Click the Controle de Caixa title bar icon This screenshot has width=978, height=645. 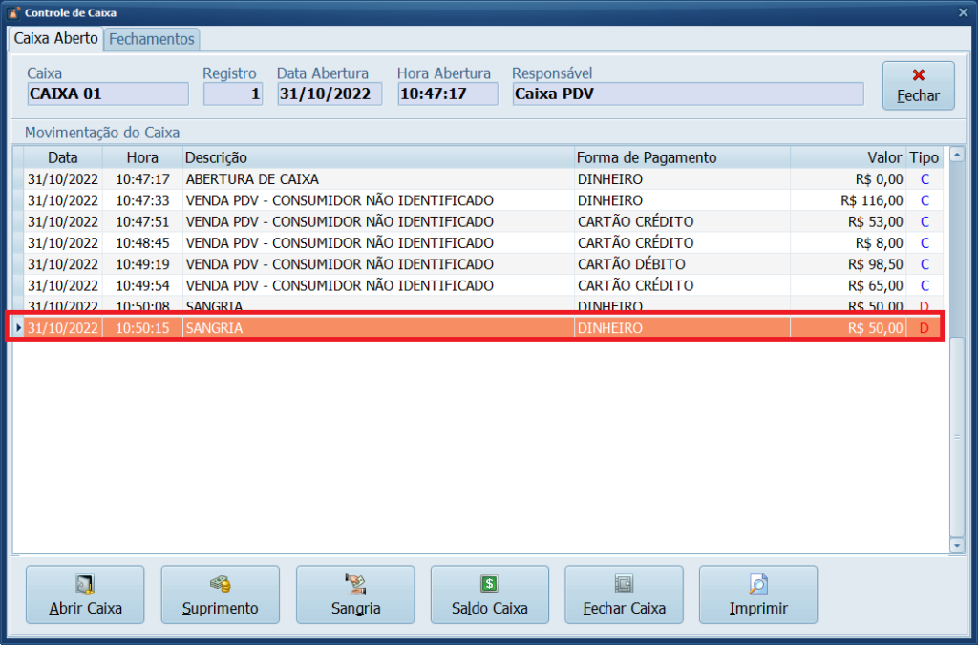(x=12, y=12)
